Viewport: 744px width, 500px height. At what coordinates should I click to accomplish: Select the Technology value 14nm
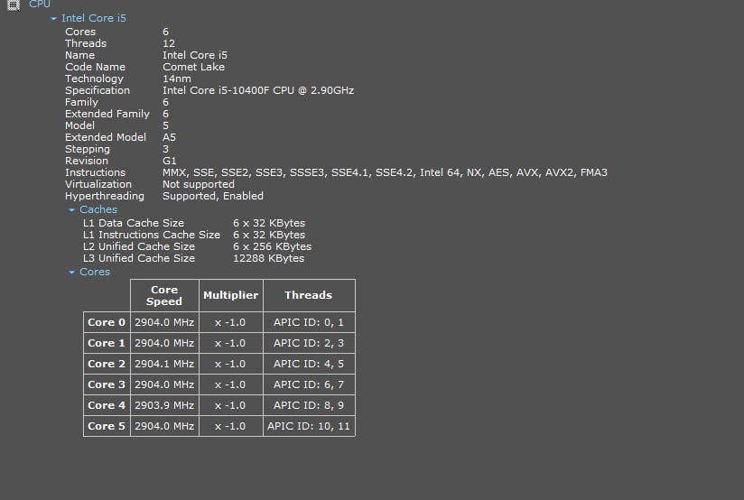coord(176,79)
